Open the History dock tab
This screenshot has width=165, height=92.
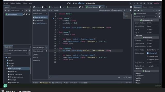coord(152,7)
